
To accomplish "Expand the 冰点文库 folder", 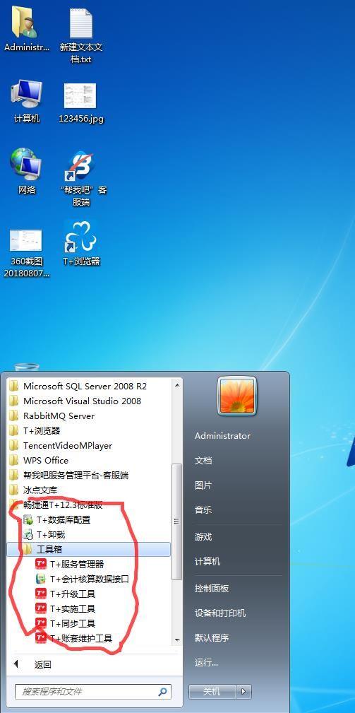I will [34, 490].
